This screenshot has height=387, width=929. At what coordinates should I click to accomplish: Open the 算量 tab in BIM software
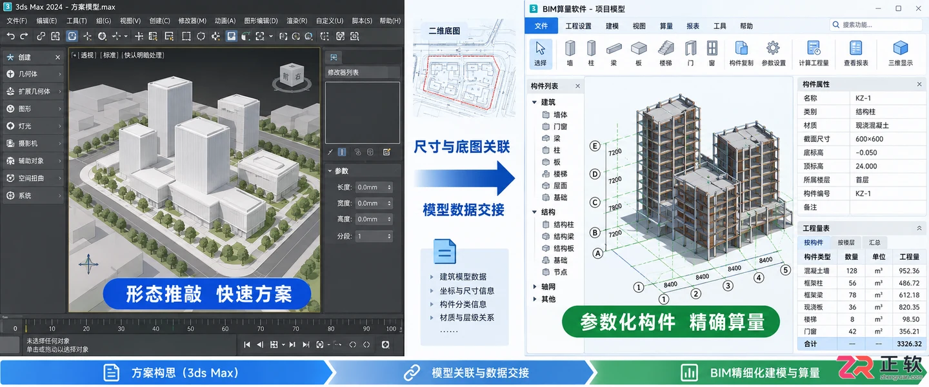point(666,26)
